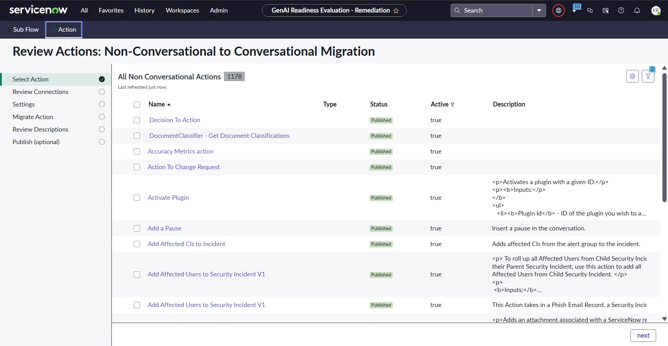This screenshot has height=346, width=668.
Task: Click the GenAI Readiness Evaluation title pill
Action: (x=334, y=10)
